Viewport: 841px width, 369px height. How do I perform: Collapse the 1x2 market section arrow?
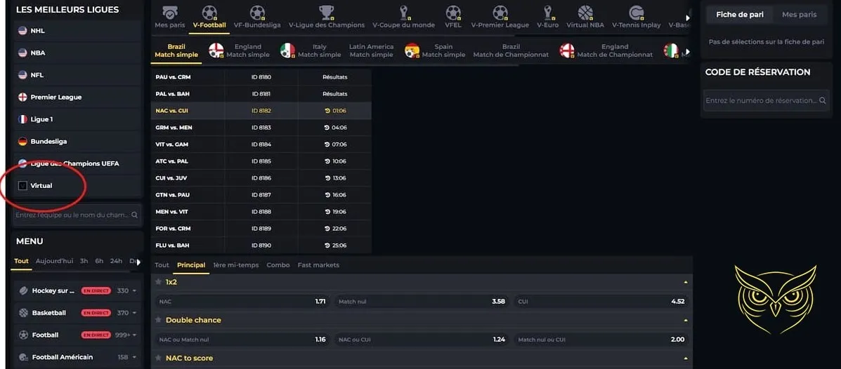685,282
